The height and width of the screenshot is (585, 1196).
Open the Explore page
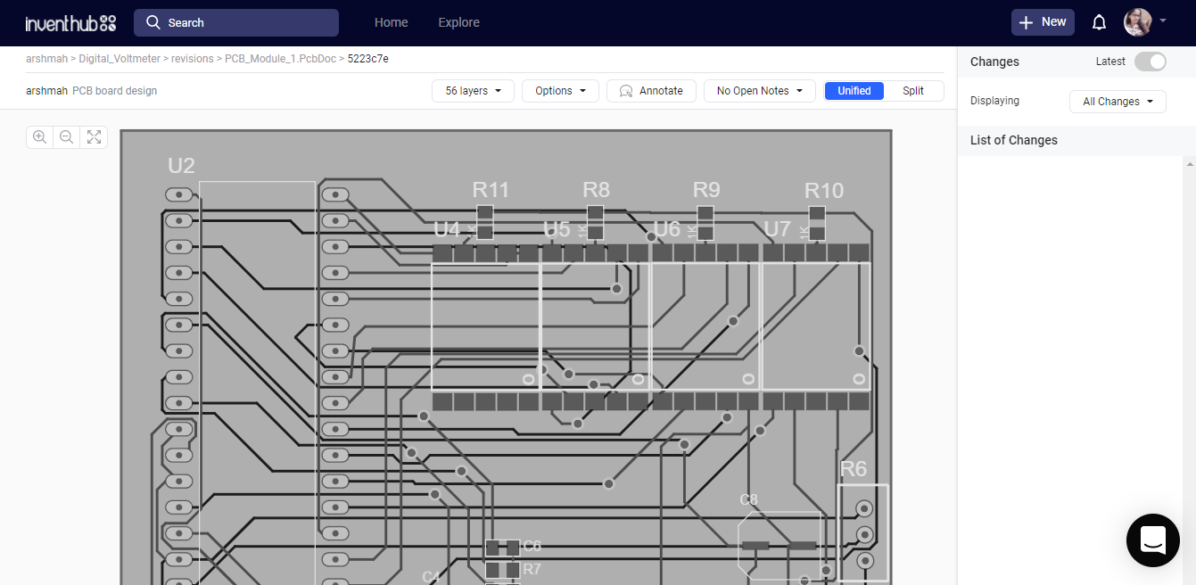458,22
